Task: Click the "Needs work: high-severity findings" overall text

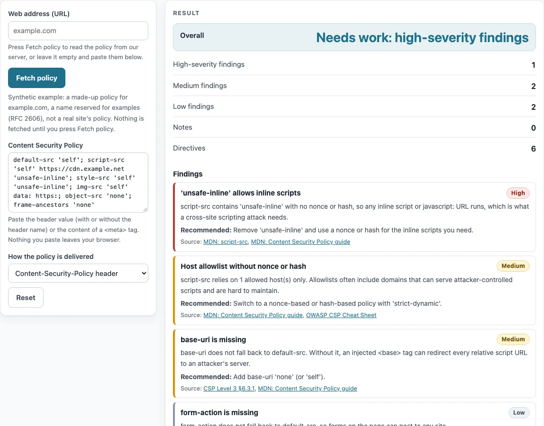Action: (422, 37)
